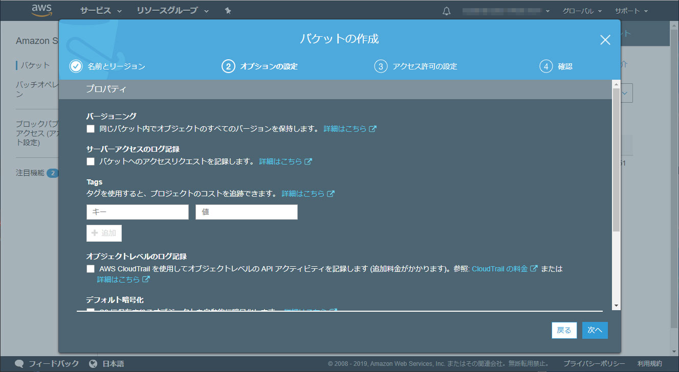Open CloudTrail の料金 link
The height and width of the screenshot is (372, 679).
click(x=499, y=269)
